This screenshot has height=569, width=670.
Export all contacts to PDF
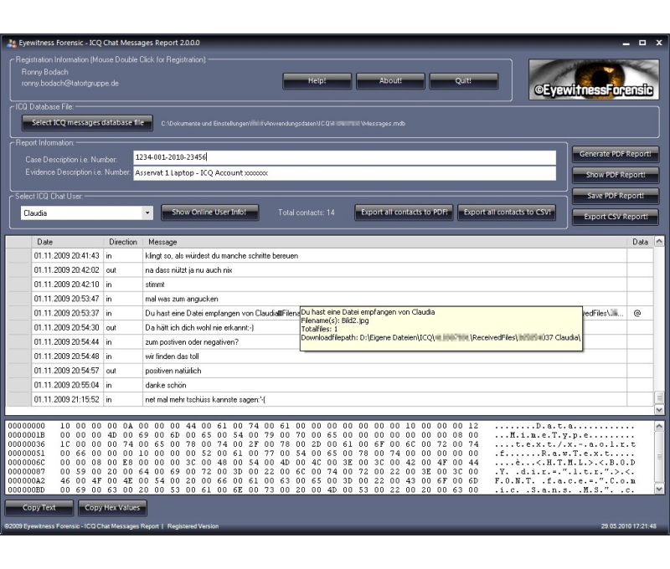405,213
